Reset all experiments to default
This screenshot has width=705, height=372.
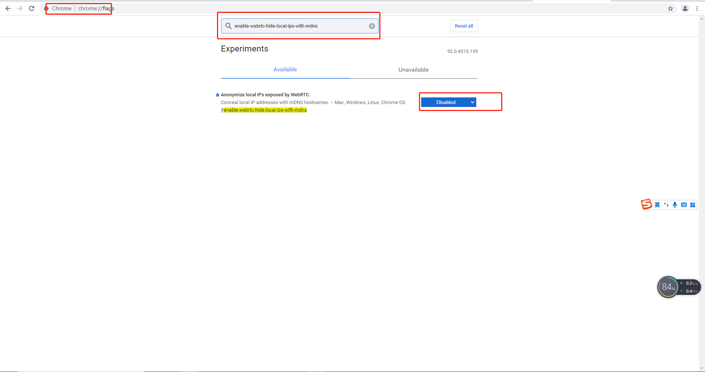[464, 26]
